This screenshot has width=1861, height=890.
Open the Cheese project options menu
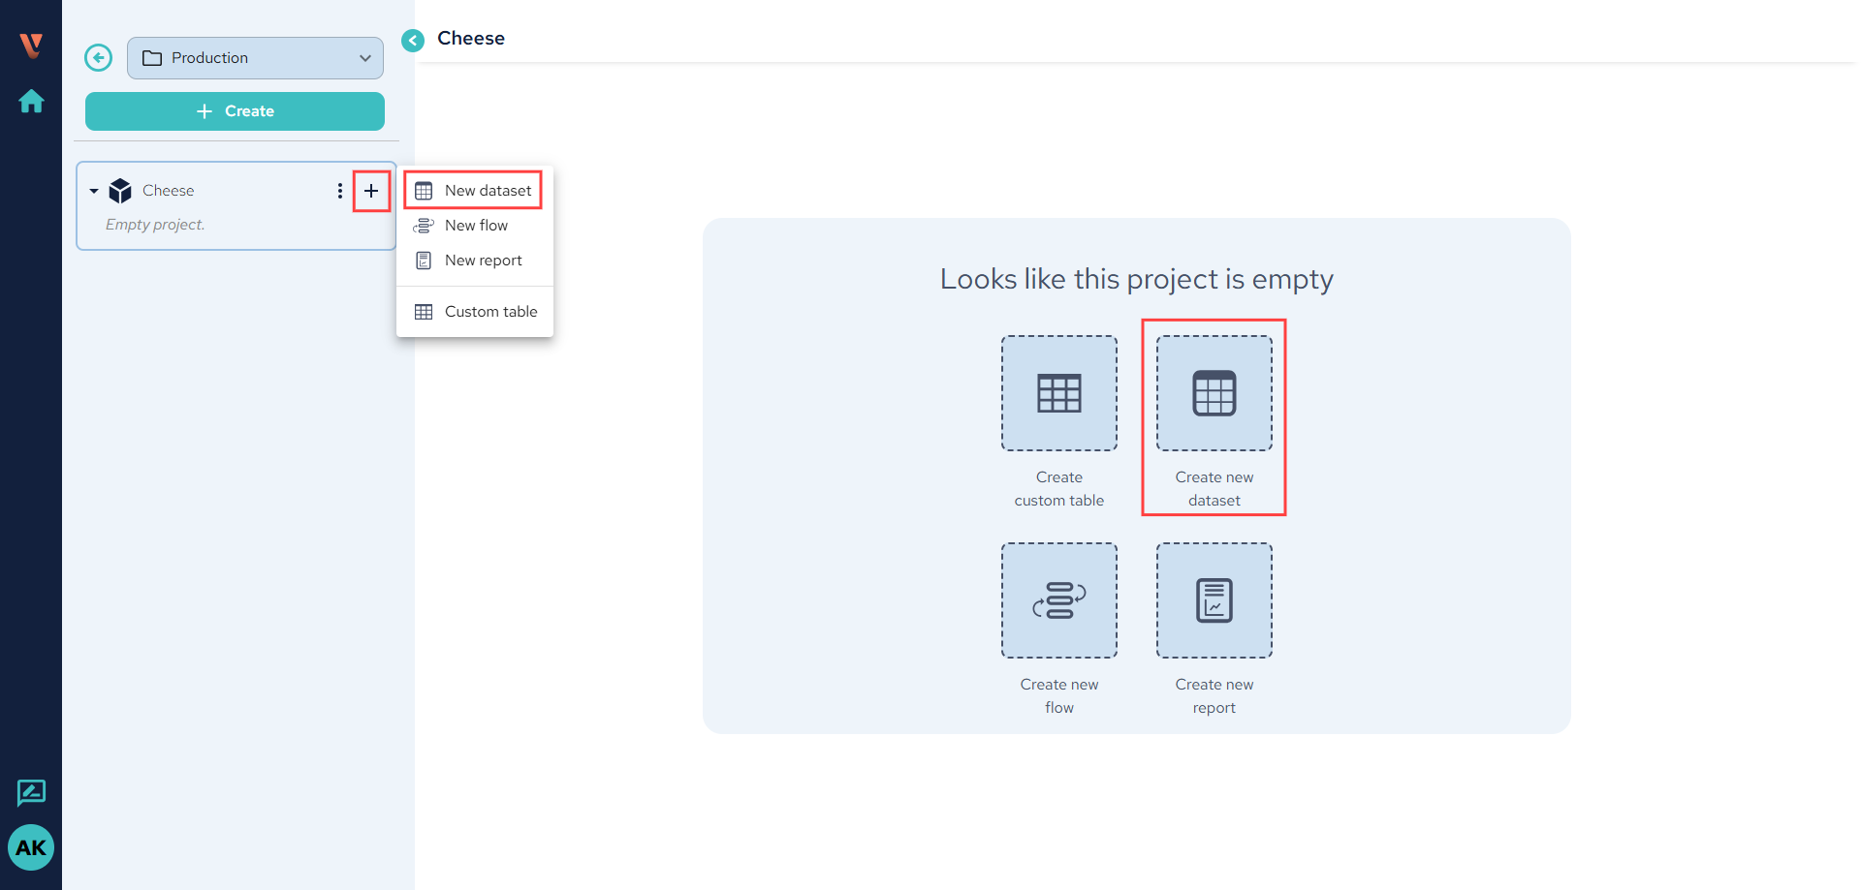339,191
